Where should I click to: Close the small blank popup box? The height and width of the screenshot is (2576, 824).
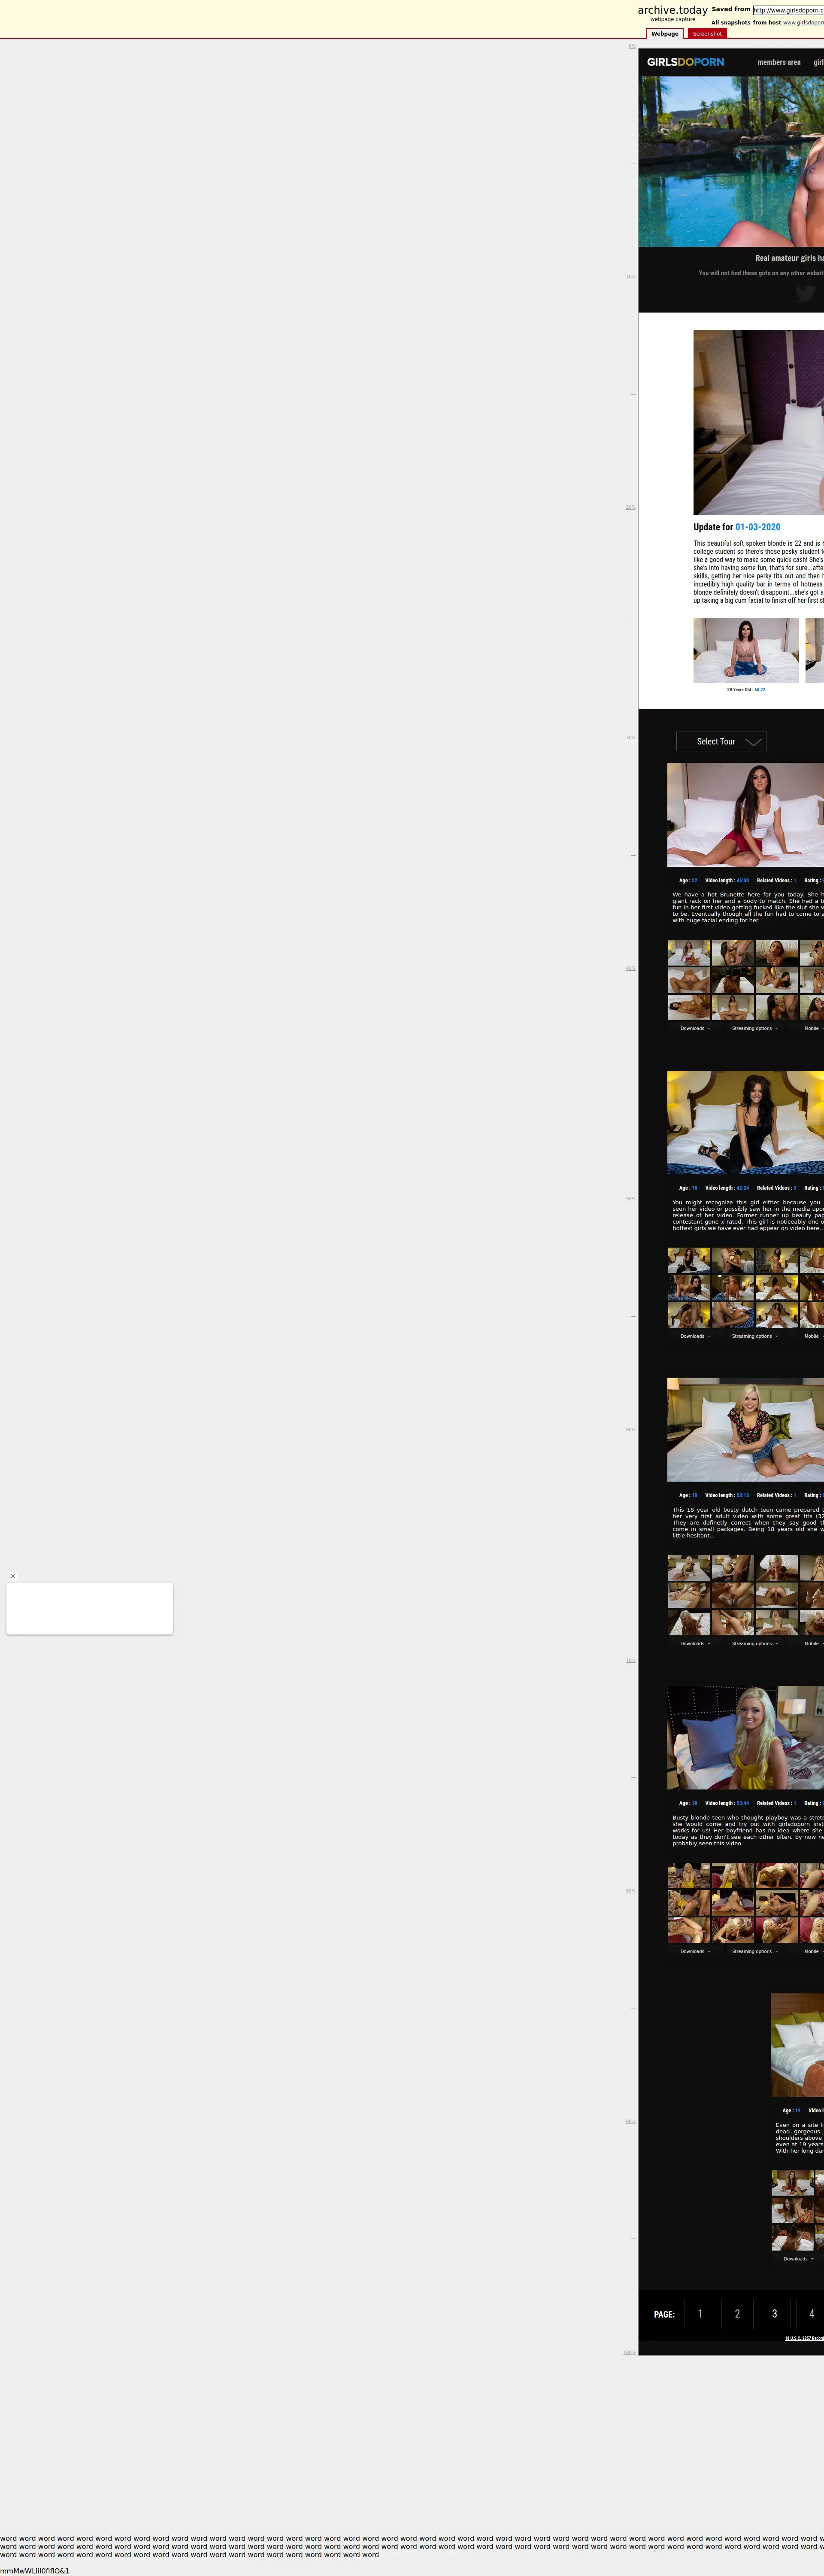pyautogui.click(x=13, y=1576)
